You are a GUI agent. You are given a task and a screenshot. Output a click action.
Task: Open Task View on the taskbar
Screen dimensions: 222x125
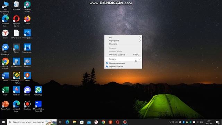pyautogui.click(x=60, y=122)
